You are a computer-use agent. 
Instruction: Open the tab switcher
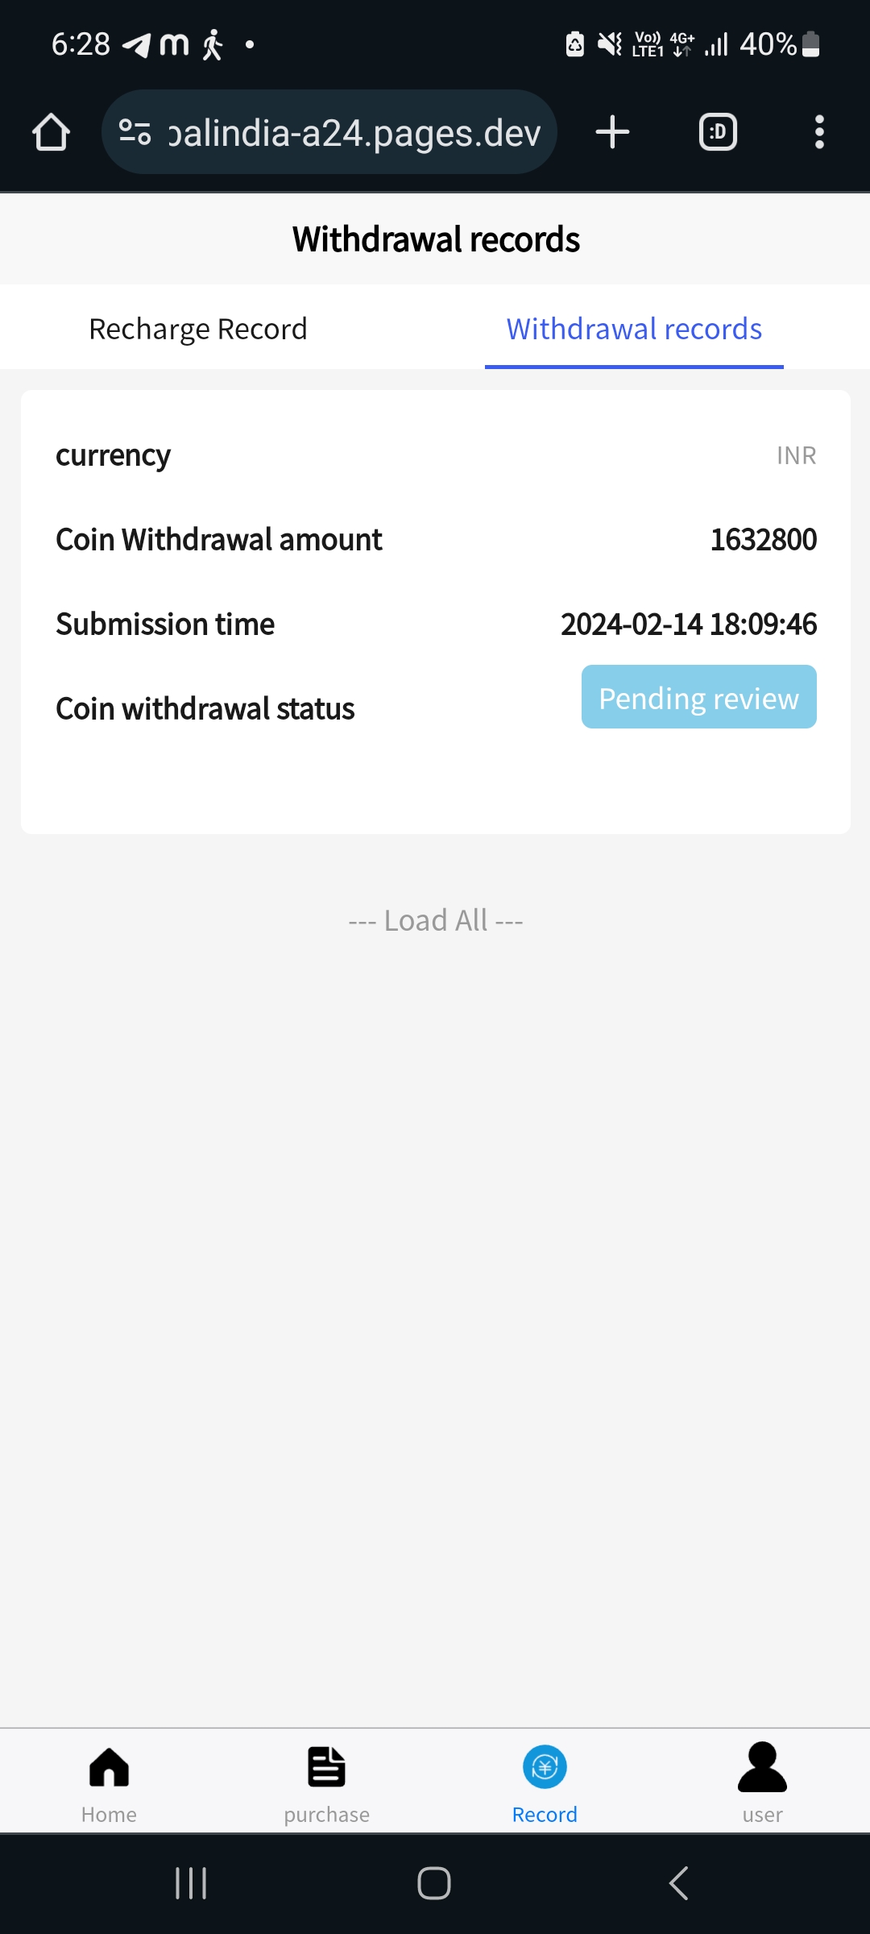click(718, 132)
